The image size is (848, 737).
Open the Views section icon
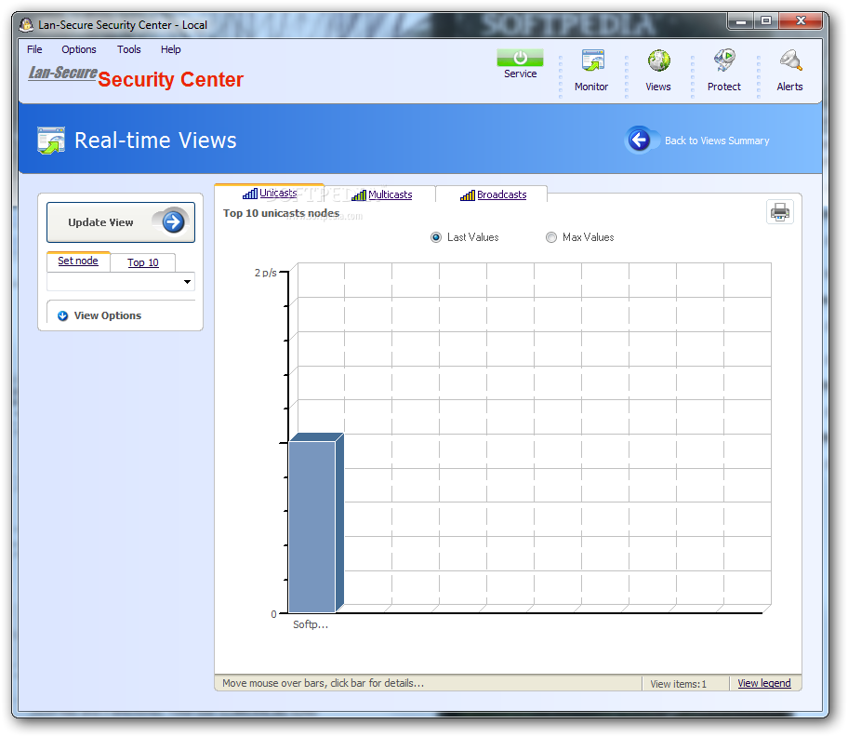tap(658, 60)
